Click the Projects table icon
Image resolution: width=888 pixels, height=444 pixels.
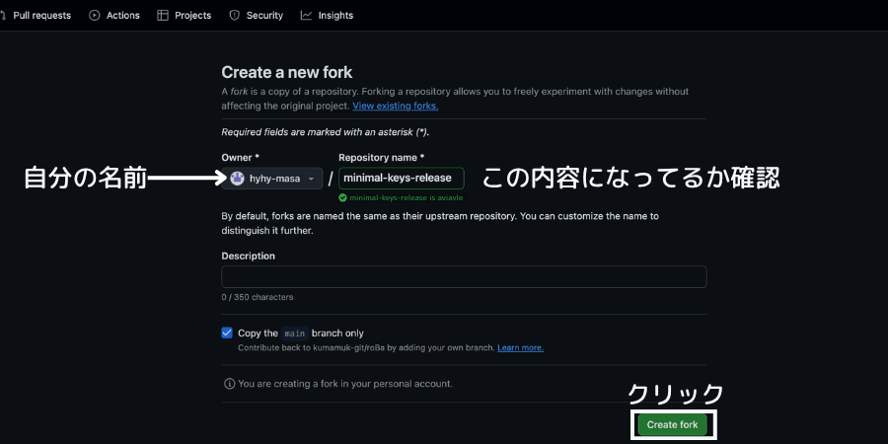click(x=163, y=16)
